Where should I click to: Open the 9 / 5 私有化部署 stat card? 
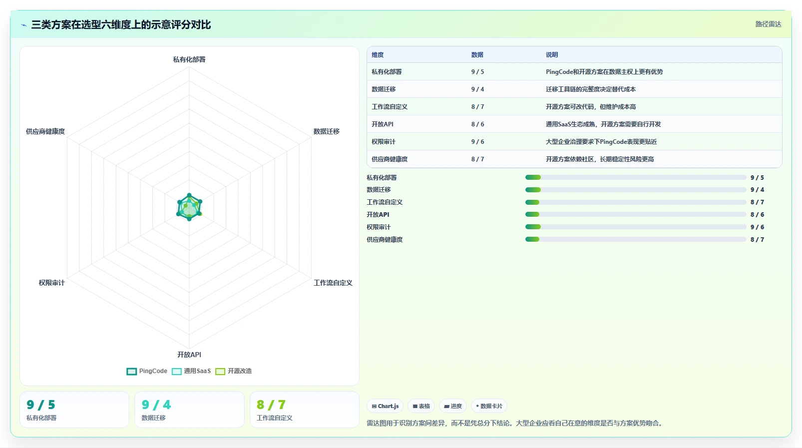(x=74, y=410)
